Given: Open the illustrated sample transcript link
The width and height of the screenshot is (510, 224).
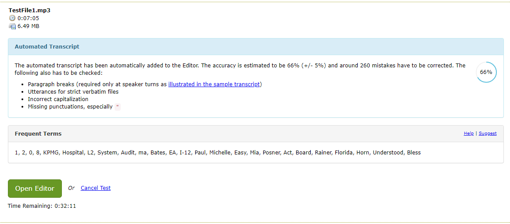Looking at the screenshot, I should pyautogui.click(x=214, y=84).
